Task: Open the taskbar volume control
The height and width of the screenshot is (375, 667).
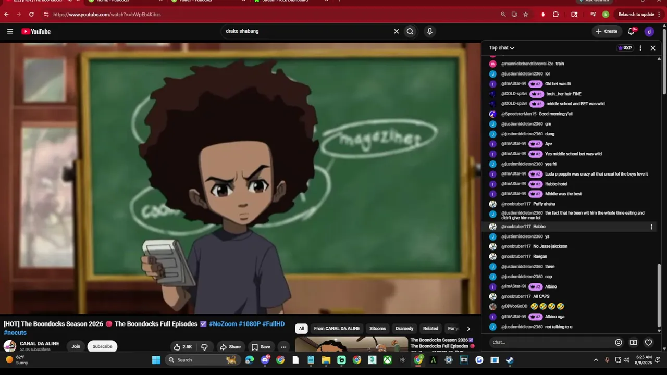Action: 626,360
